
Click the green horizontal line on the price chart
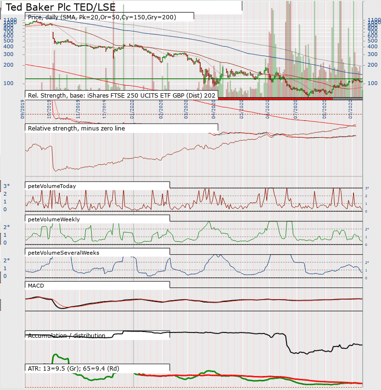click(x=193, y=79)
